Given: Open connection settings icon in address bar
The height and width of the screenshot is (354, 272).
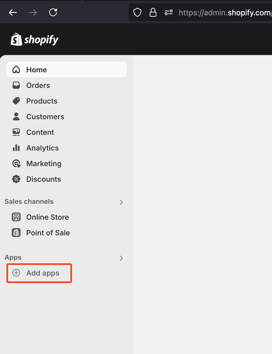Looking at the screenshot, I should point(169,12).
